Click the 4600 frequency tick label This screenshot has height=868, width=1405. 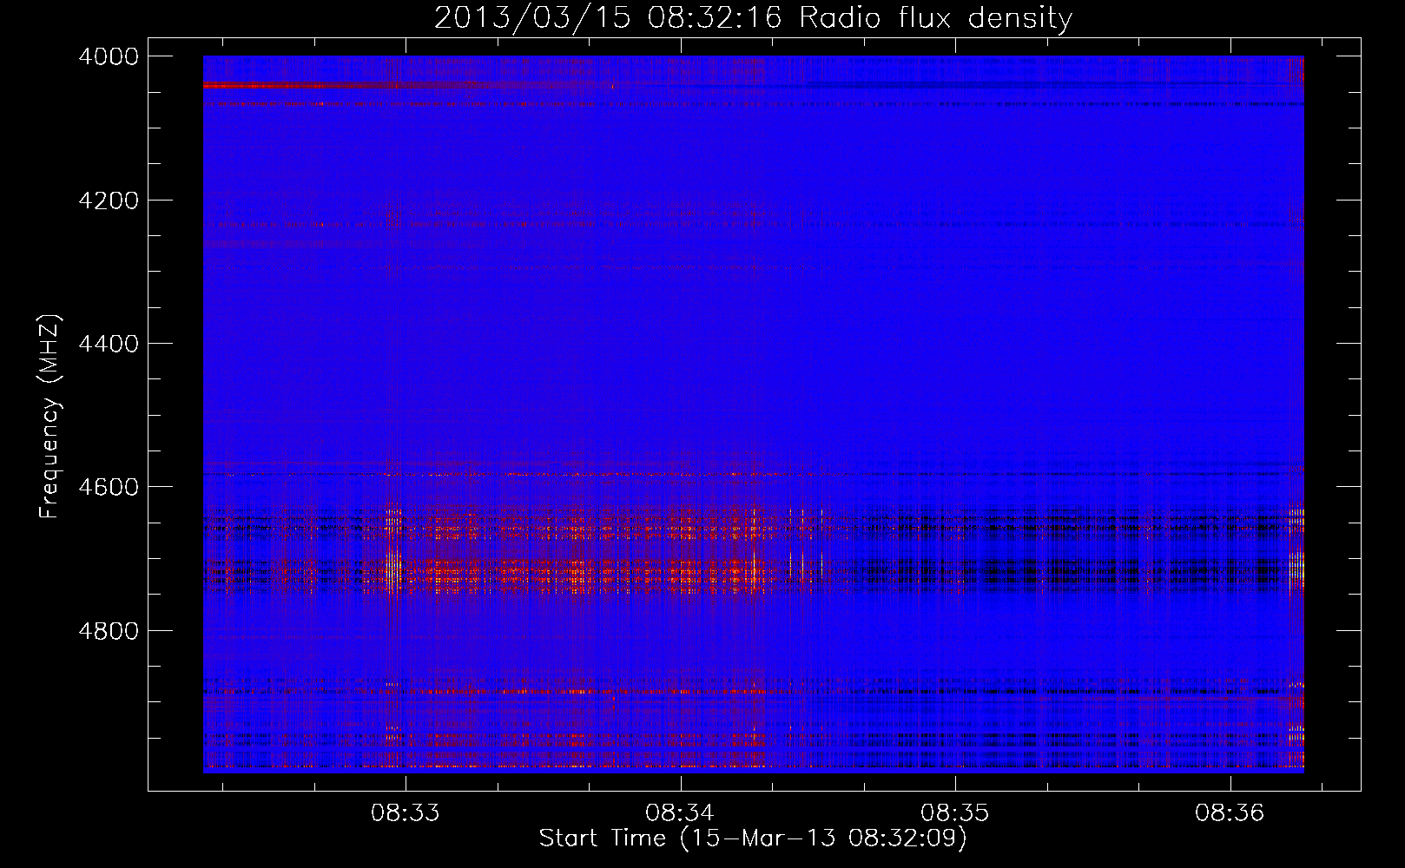click(x=108, y=487)
